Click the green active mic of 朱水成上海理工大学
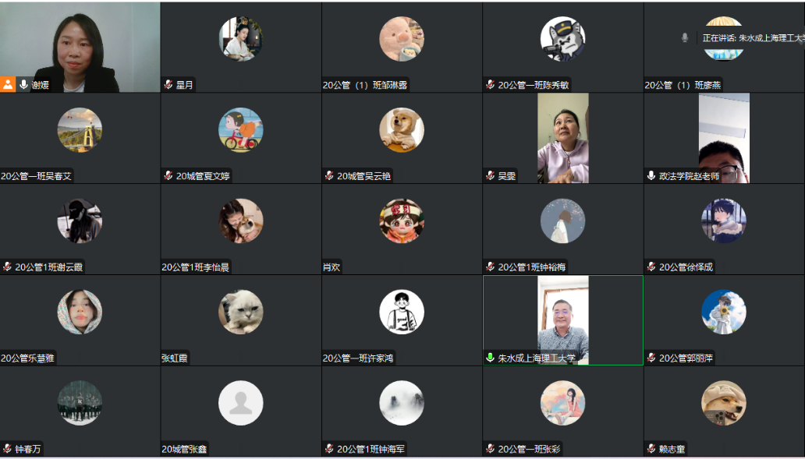This screenshot has height=459, width=805. click(491, 358)
